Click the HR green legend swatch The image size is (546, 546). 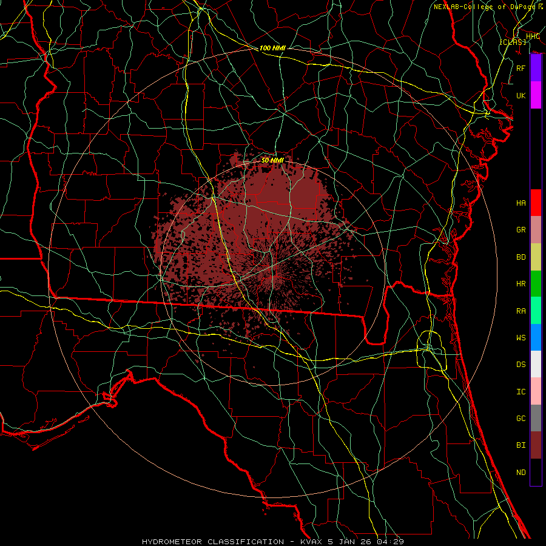click(x=536, y=284)
